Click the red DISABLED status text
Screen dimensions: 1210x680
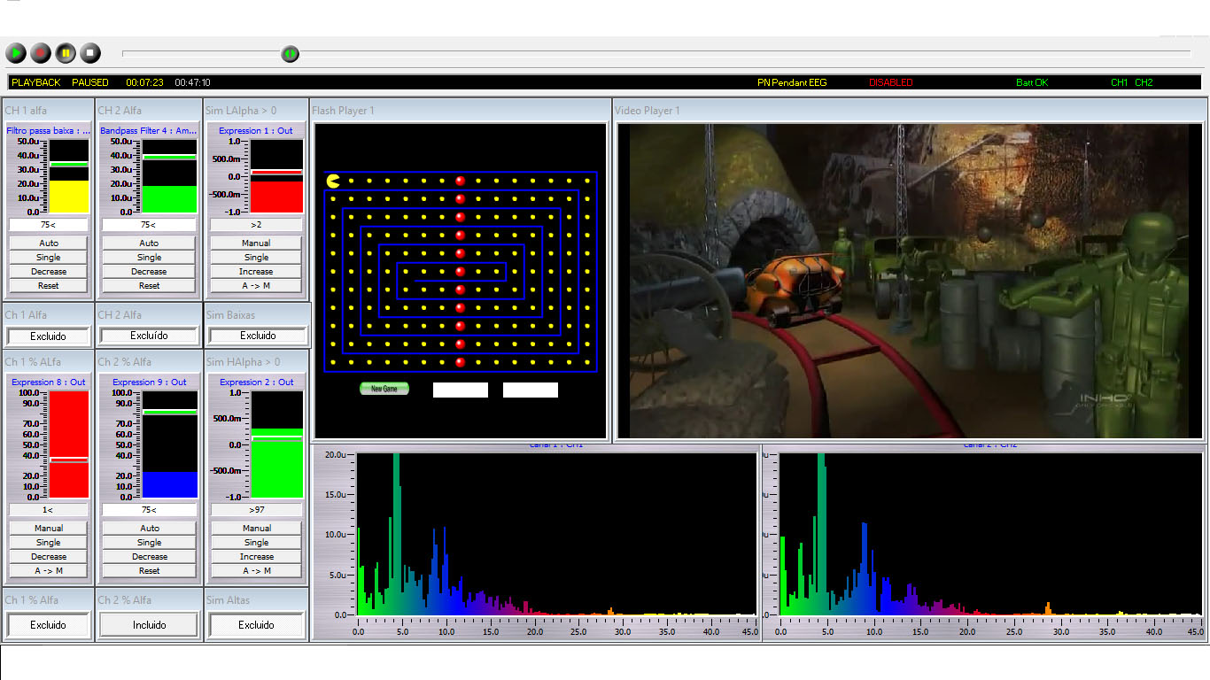tap(890, 82)
